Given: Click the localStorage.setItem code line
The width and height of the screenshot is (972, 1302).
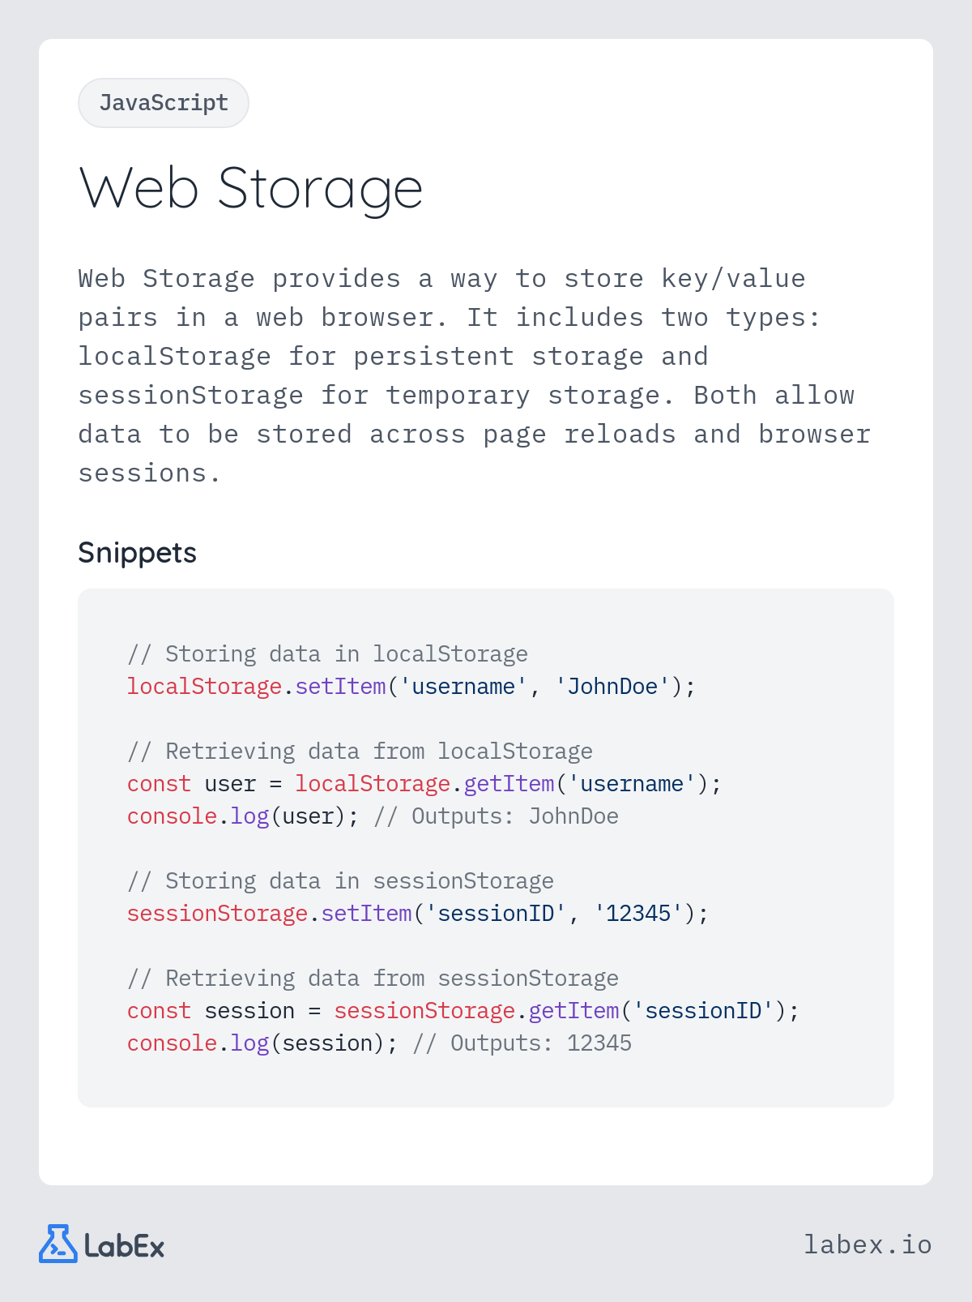Looking at the screenshot, I should [411, 687].
